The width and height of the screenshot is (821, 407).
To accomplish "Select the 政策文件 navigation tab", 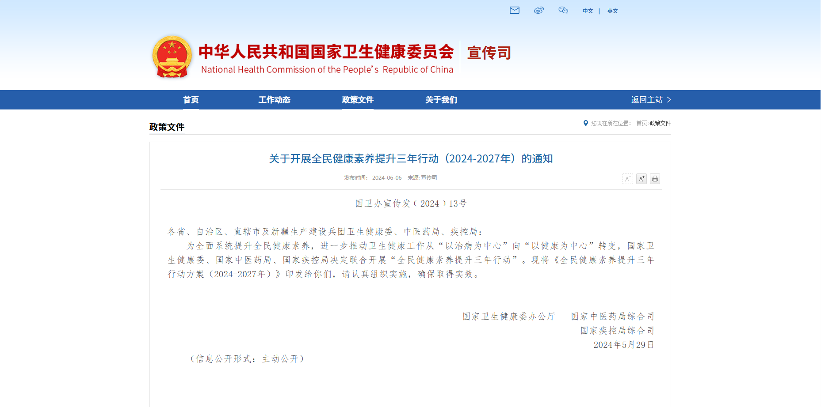I will tap(358, 100).
